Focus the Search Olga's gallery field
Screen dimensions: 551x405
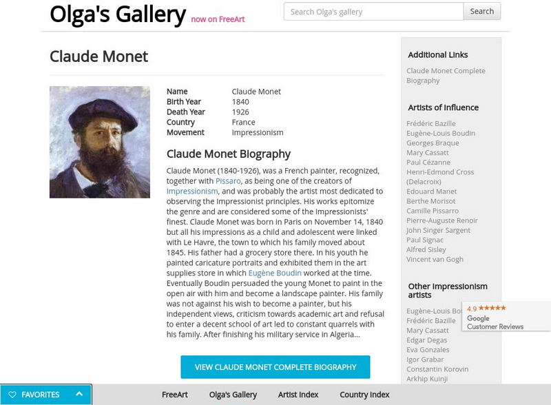point(373,11)
